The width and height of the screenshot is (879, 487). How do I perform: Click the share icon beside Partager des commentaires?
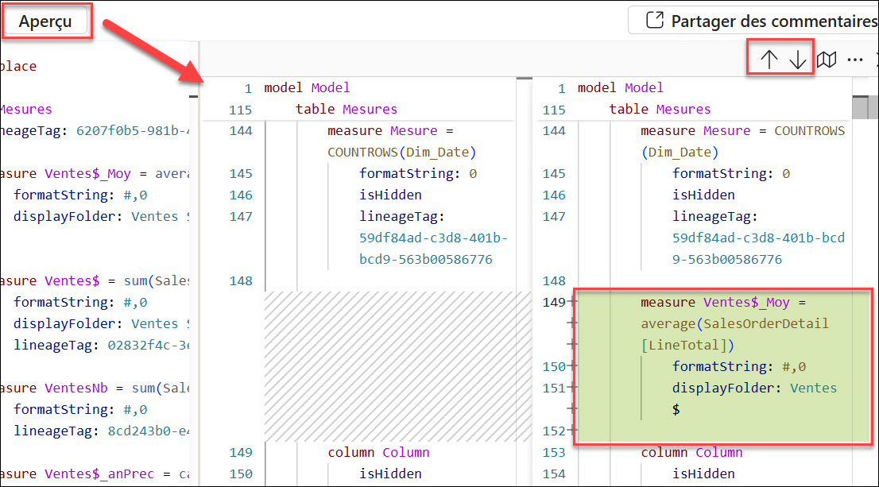[x=654, y=21]
